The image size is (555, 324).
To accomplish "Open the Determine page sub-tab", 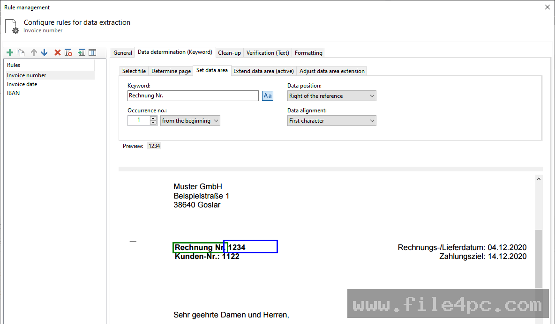I will click(171, 71).
